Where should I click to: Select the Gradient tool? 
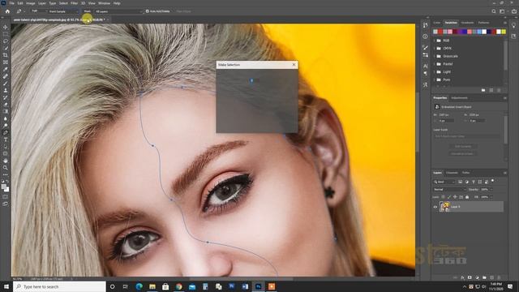(6, 111)
